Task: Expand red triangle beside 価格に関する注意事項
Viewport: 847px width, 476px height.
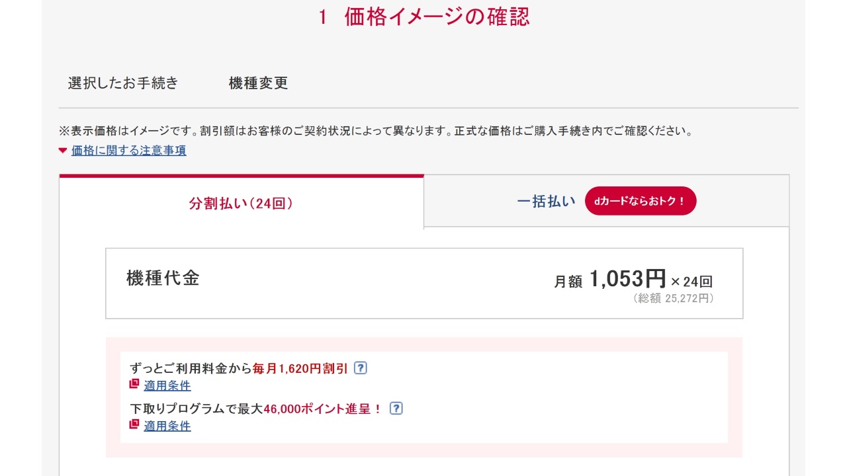Action: click(x=63, y=151)
